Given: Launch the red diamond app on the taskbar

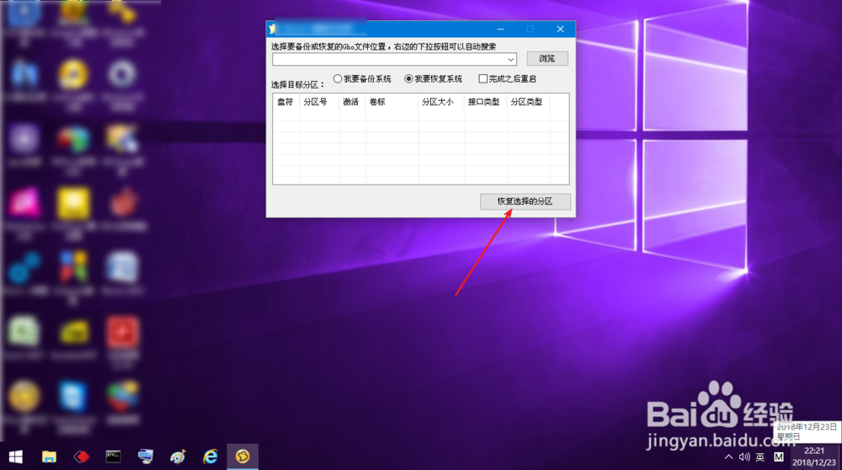Looking at the screenshot, I should coord(81,457).
